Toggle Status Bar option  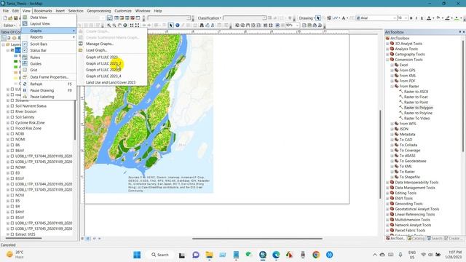click(x=38, y=50)
